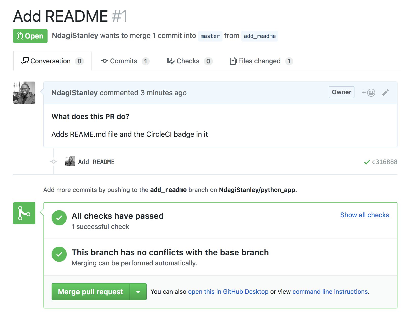Expand the merge options dropdown arrow

[x=138, y=292]
